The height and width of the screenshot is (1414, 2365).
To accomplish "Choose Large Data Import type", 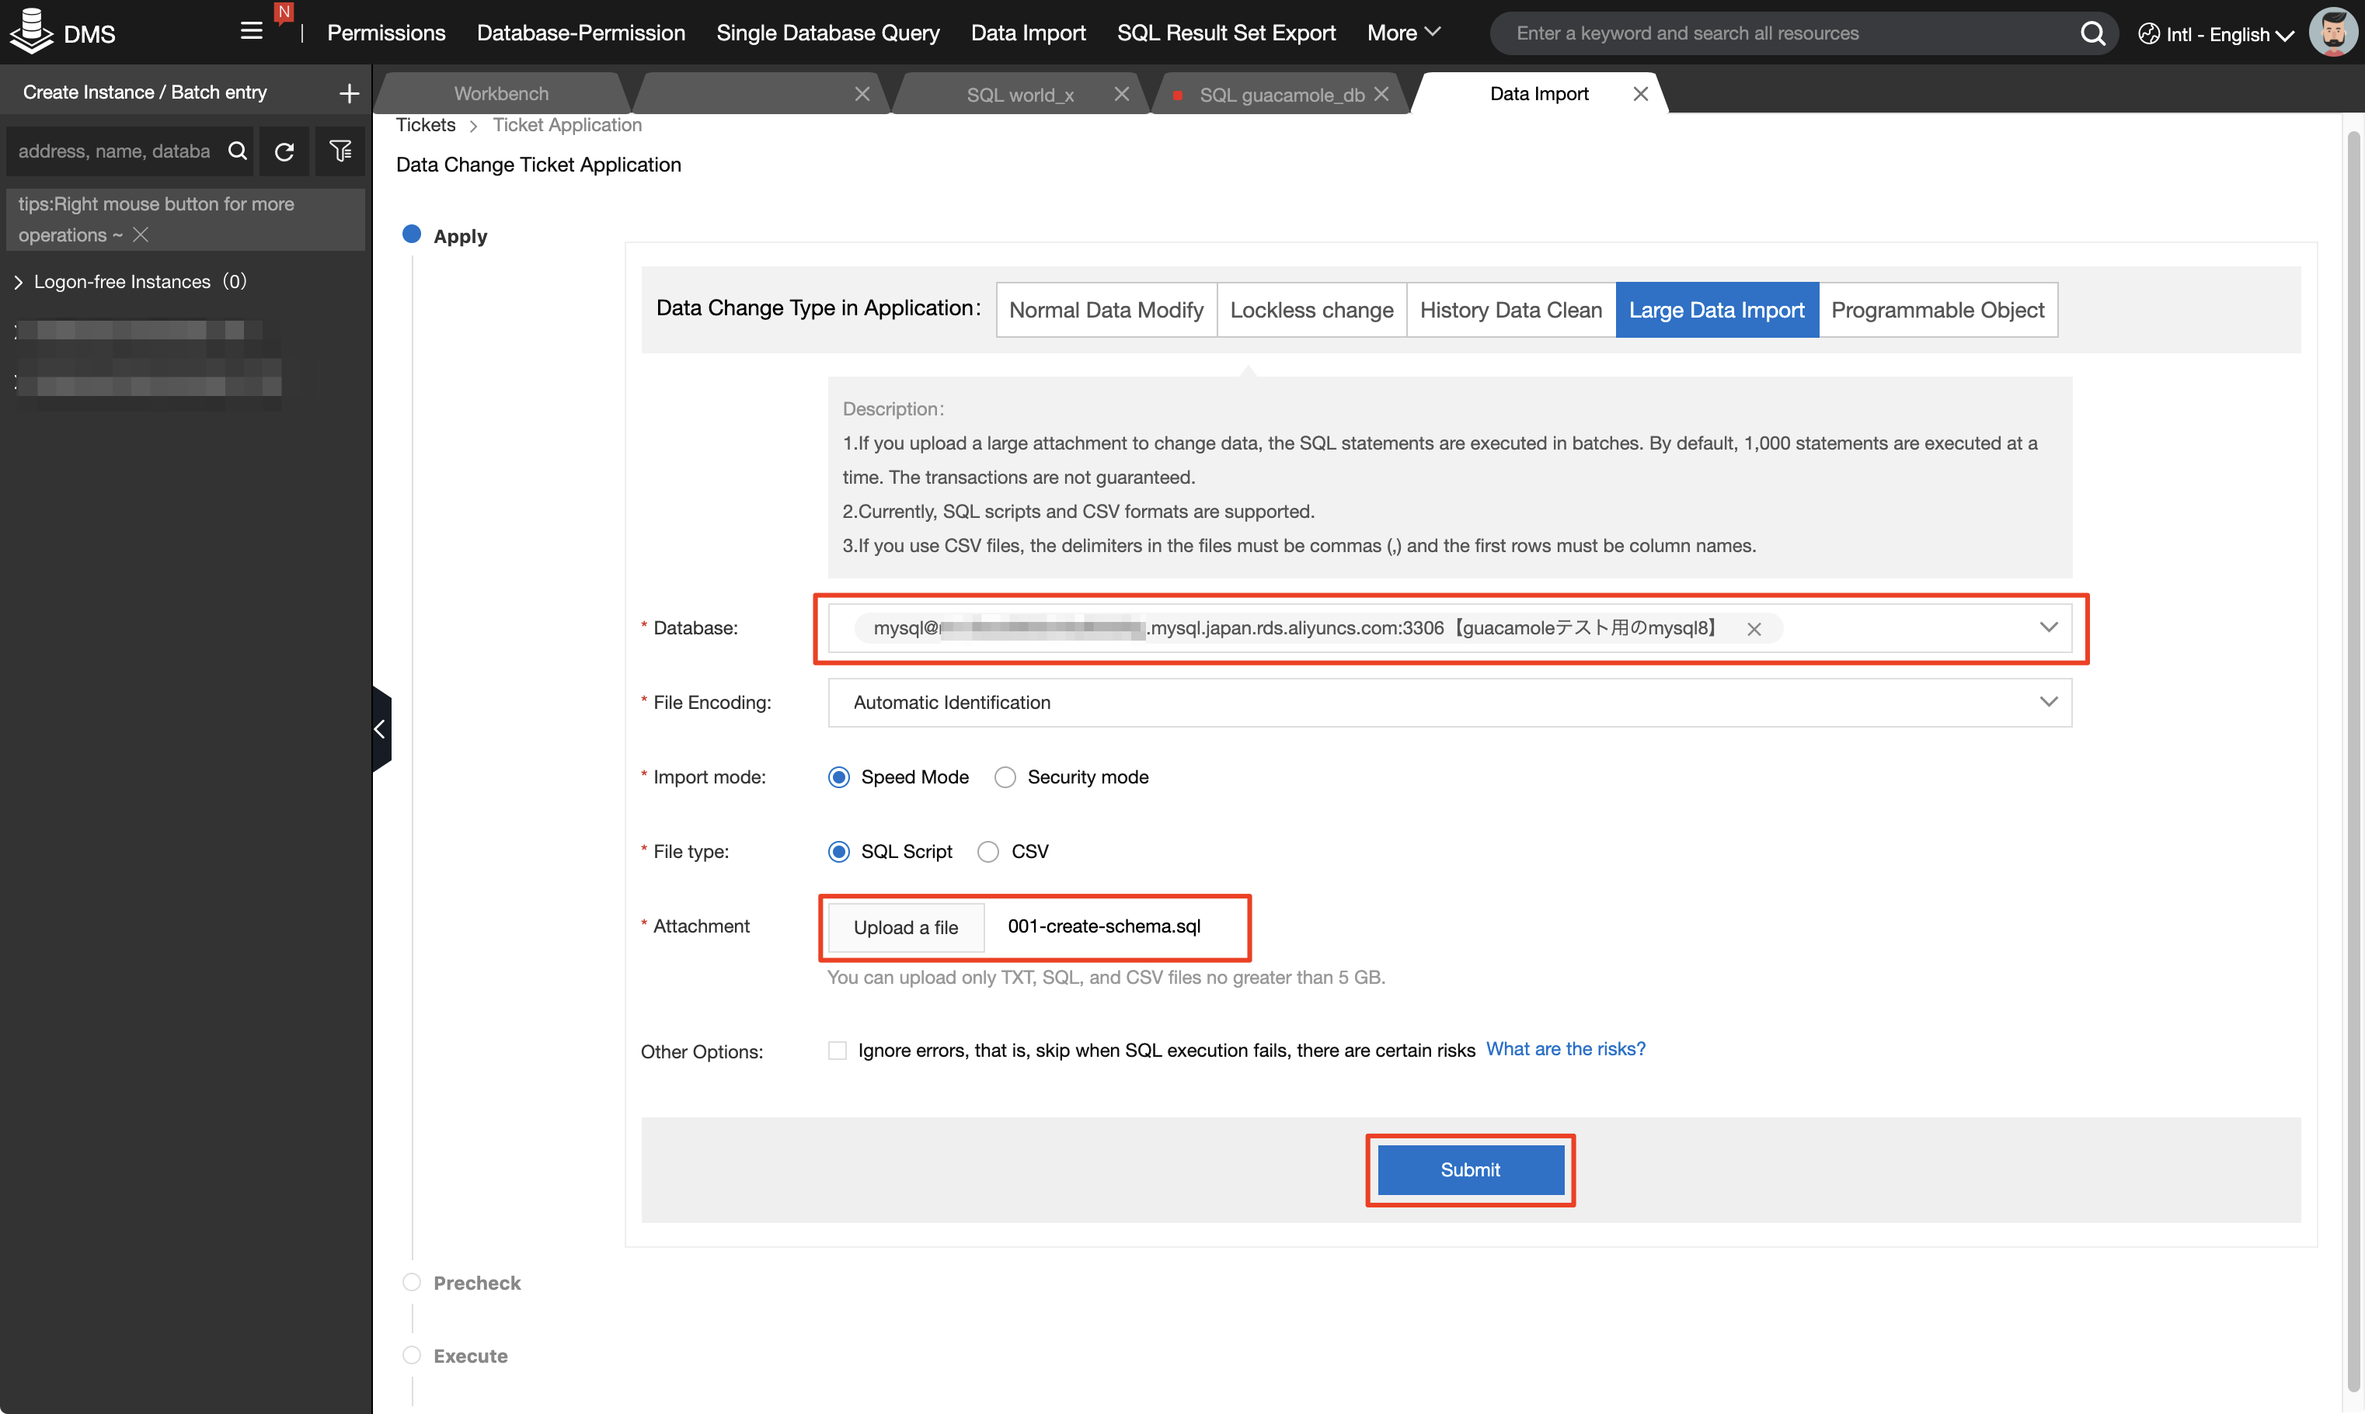I will [1717, 310].
